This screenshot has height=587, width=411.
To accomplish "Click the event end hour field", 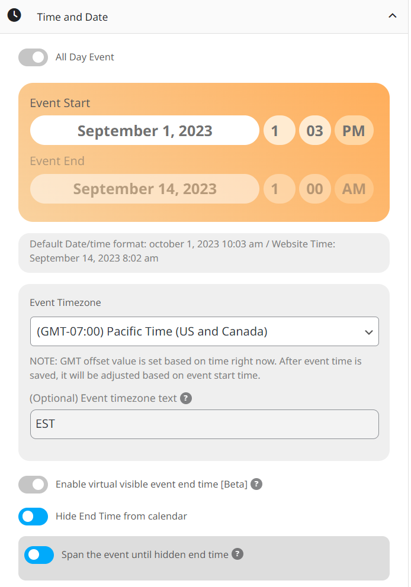I will coord(280,189).
